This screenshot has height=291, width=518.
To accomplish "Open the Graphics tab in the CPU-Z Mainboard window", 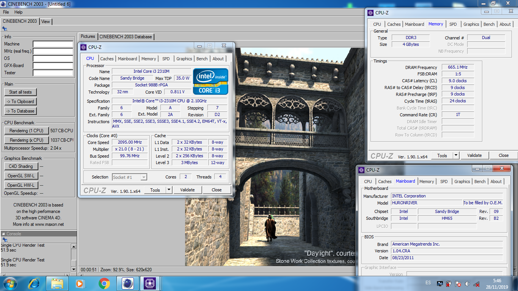I will point(462,181).
